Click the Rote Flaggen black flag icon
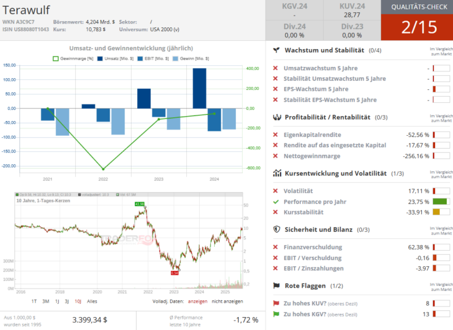The image size is (453, 330). [277, 286]
